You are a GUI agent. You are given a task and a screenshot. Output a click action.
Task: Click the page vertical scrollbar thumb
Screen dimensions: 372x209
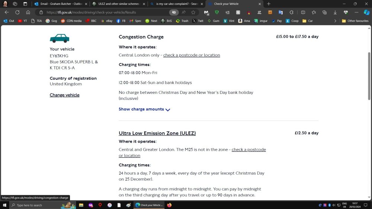tap(369, 76)
